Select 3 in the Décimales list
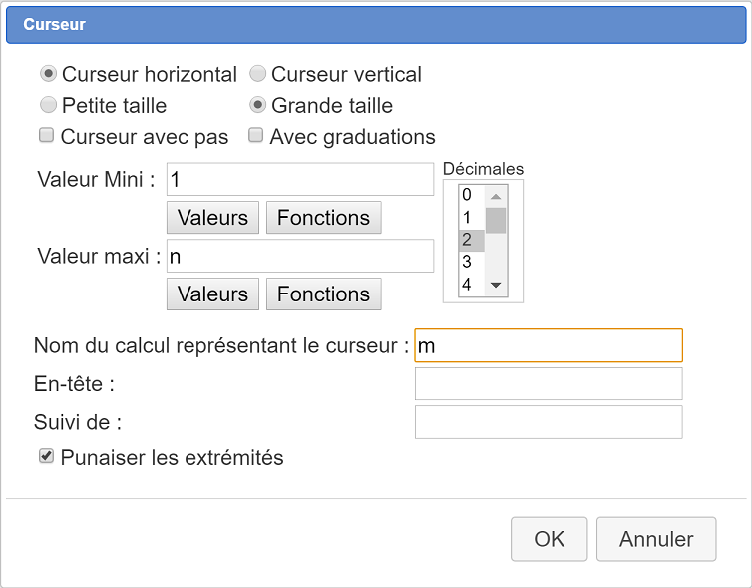The height and width of the screenshot is (588, 752). pyautogui.click(x=472, y=262)
